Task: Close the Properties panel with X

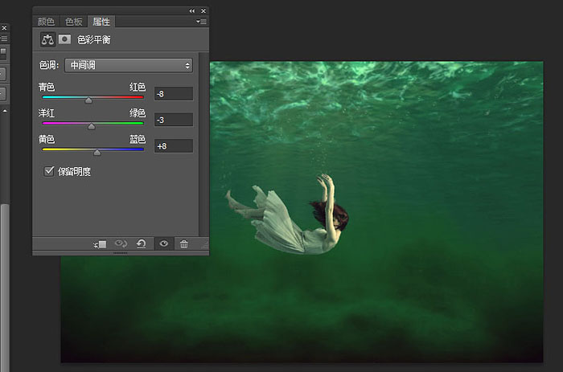Action: pyautogui.click(x=203, y=11)
